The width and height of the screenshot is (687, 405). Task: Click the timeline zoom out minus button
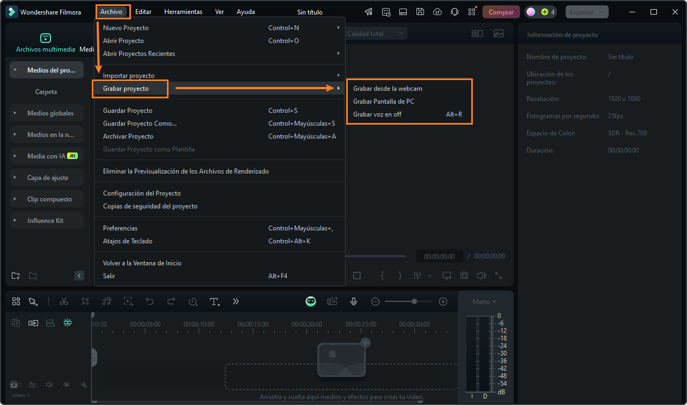coord(375,301)
